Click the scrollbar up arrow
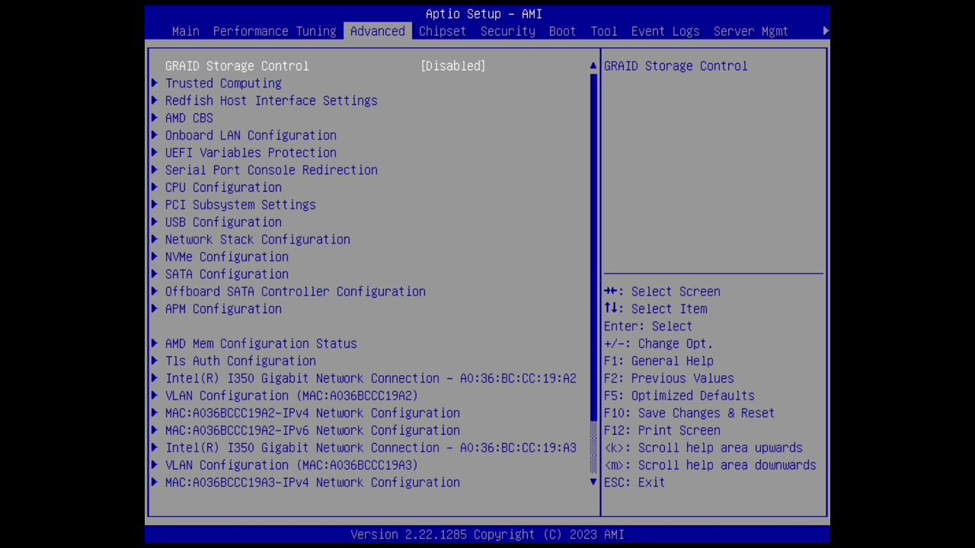Image resolution: width=975 pixels, height=548 pixels. [593, 66]
